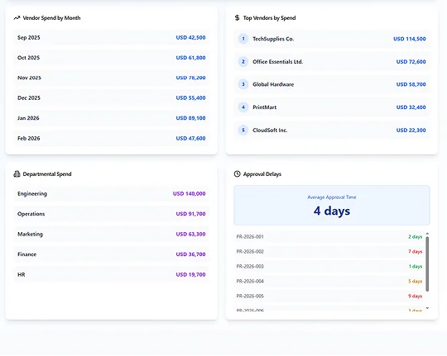Click the 5 days delay for PR-2026-004
447x356 pixels.
pos(415,281)
